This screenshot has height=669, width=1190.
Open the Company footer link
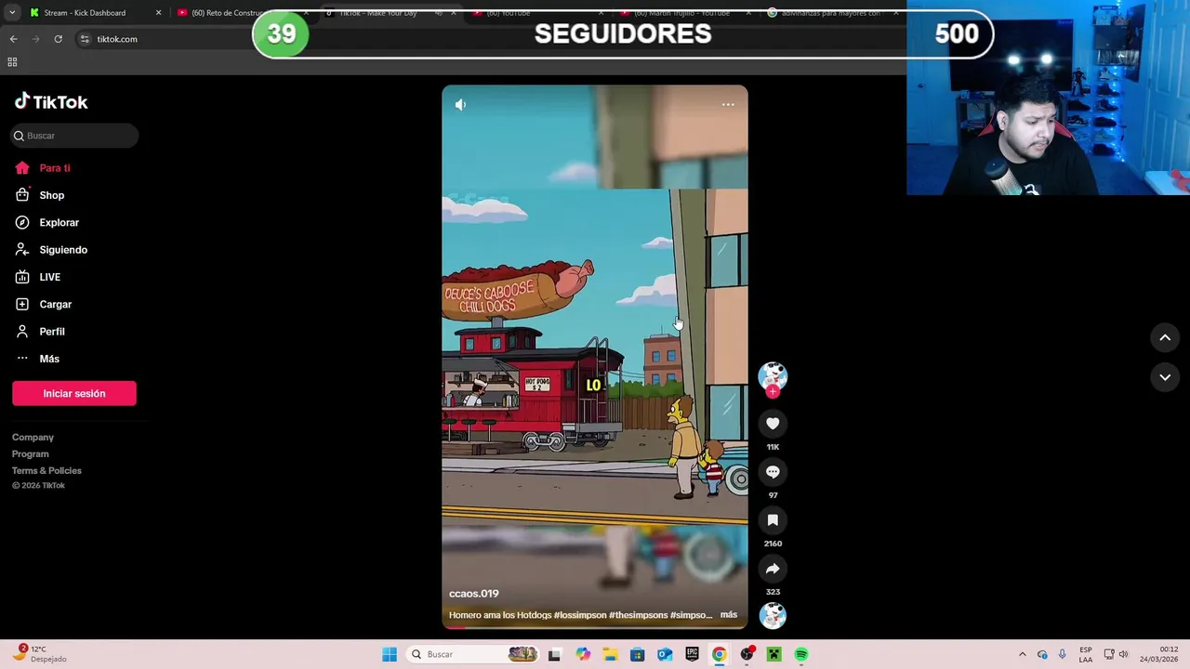pyautogui.click(x=33, y=438)
